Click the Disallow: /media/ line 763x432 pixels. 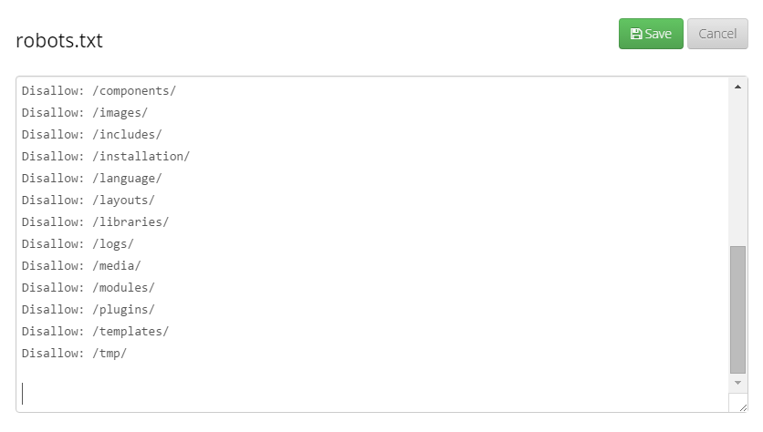click(x=81, y=266)
